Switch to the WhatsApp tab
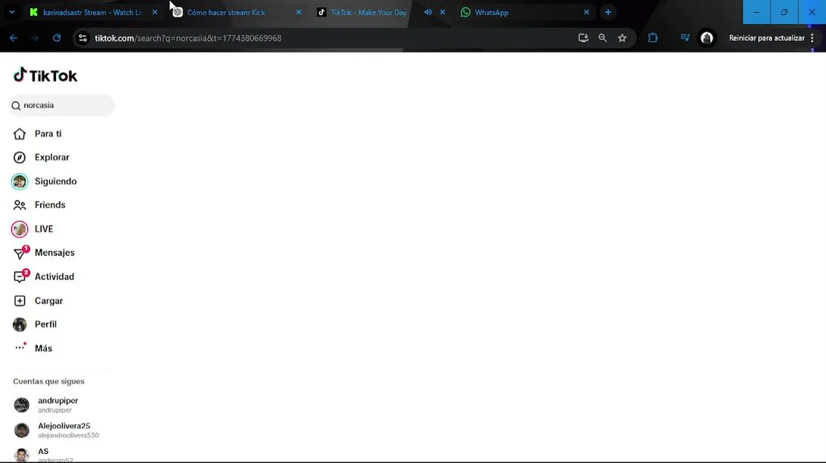 (491, 12)
